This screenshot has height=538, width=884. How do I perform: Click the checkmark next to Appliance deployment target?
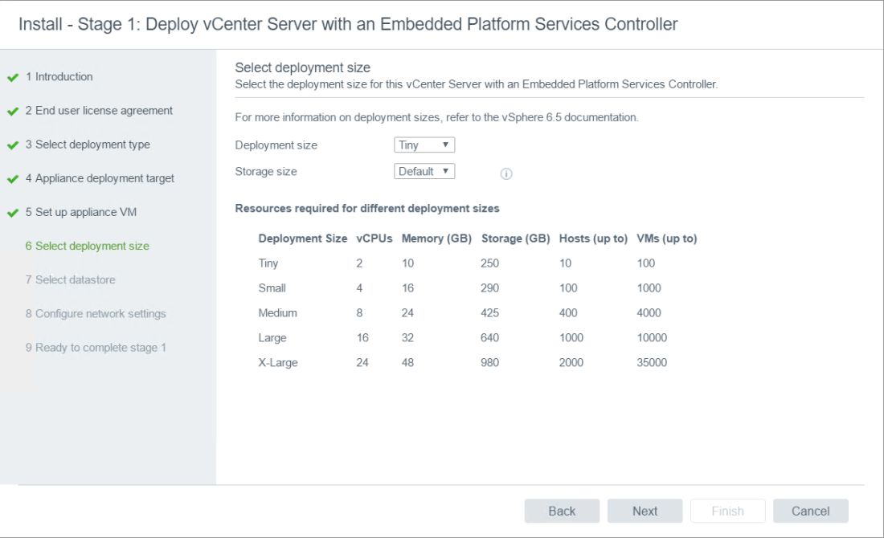[x=13, y=179]
